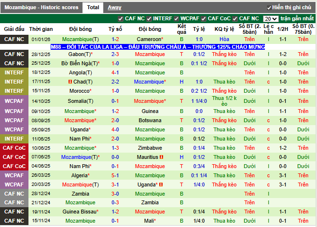Click score 5-1 in Algeria row

(115, 175)
